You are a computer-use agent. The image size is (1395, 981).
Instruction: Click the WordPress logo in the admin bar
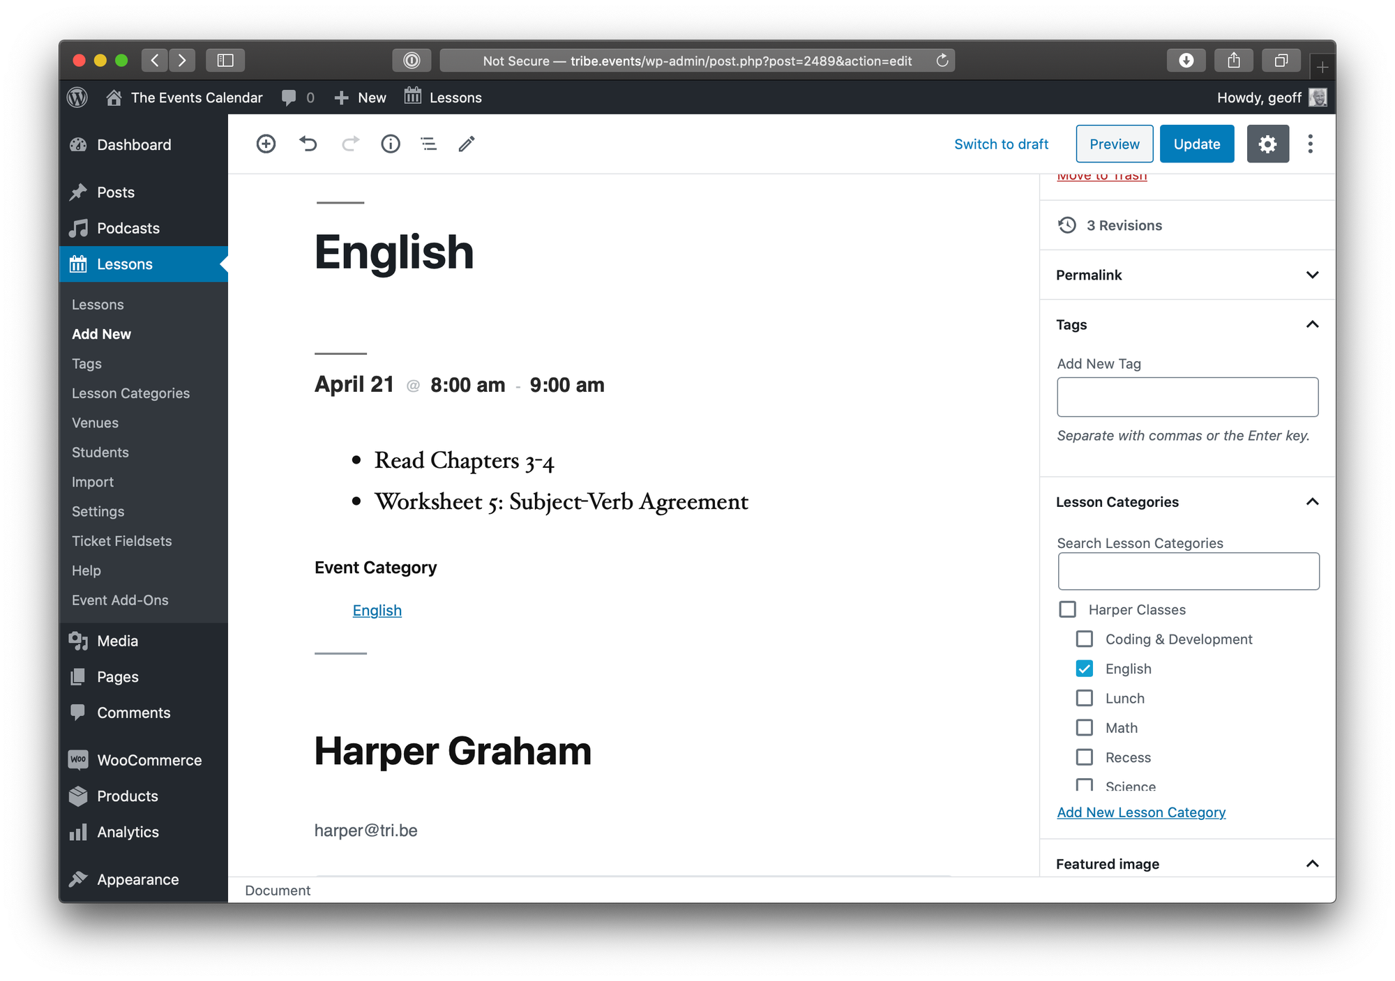77,98
